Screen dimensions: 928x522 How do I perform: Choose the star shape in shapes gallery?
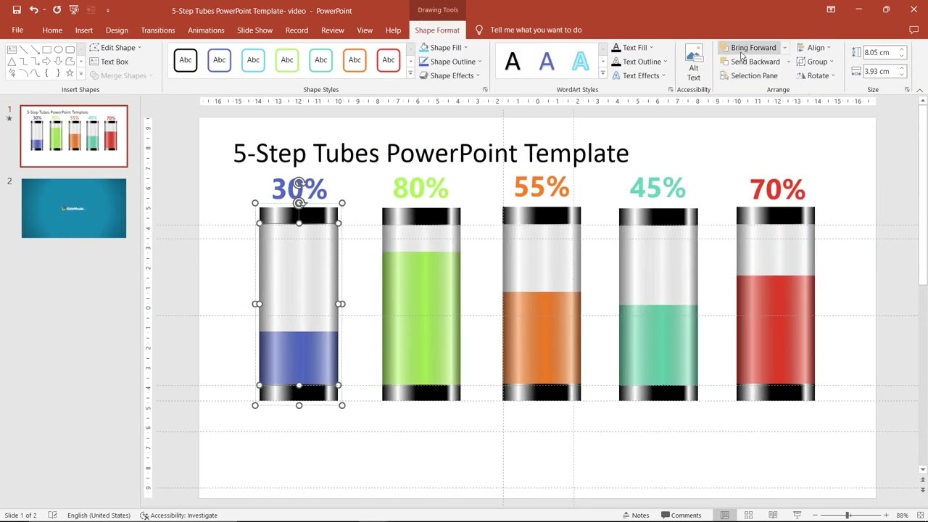[70, 73]
